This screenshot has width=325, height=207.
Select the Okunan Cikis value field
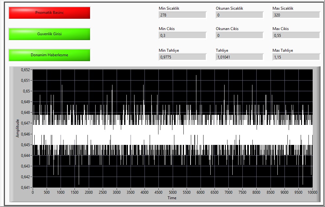239,35
